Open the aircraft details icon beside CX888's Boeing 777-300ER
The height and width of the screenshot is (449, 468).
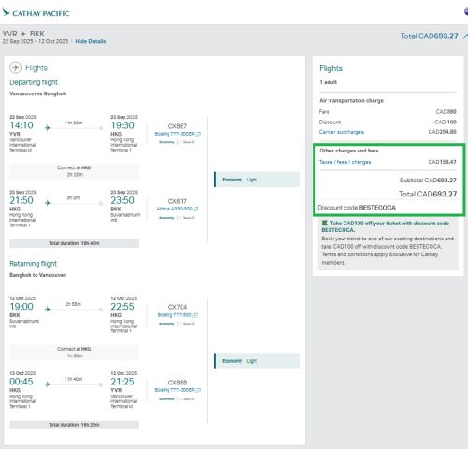coord(198,390)
